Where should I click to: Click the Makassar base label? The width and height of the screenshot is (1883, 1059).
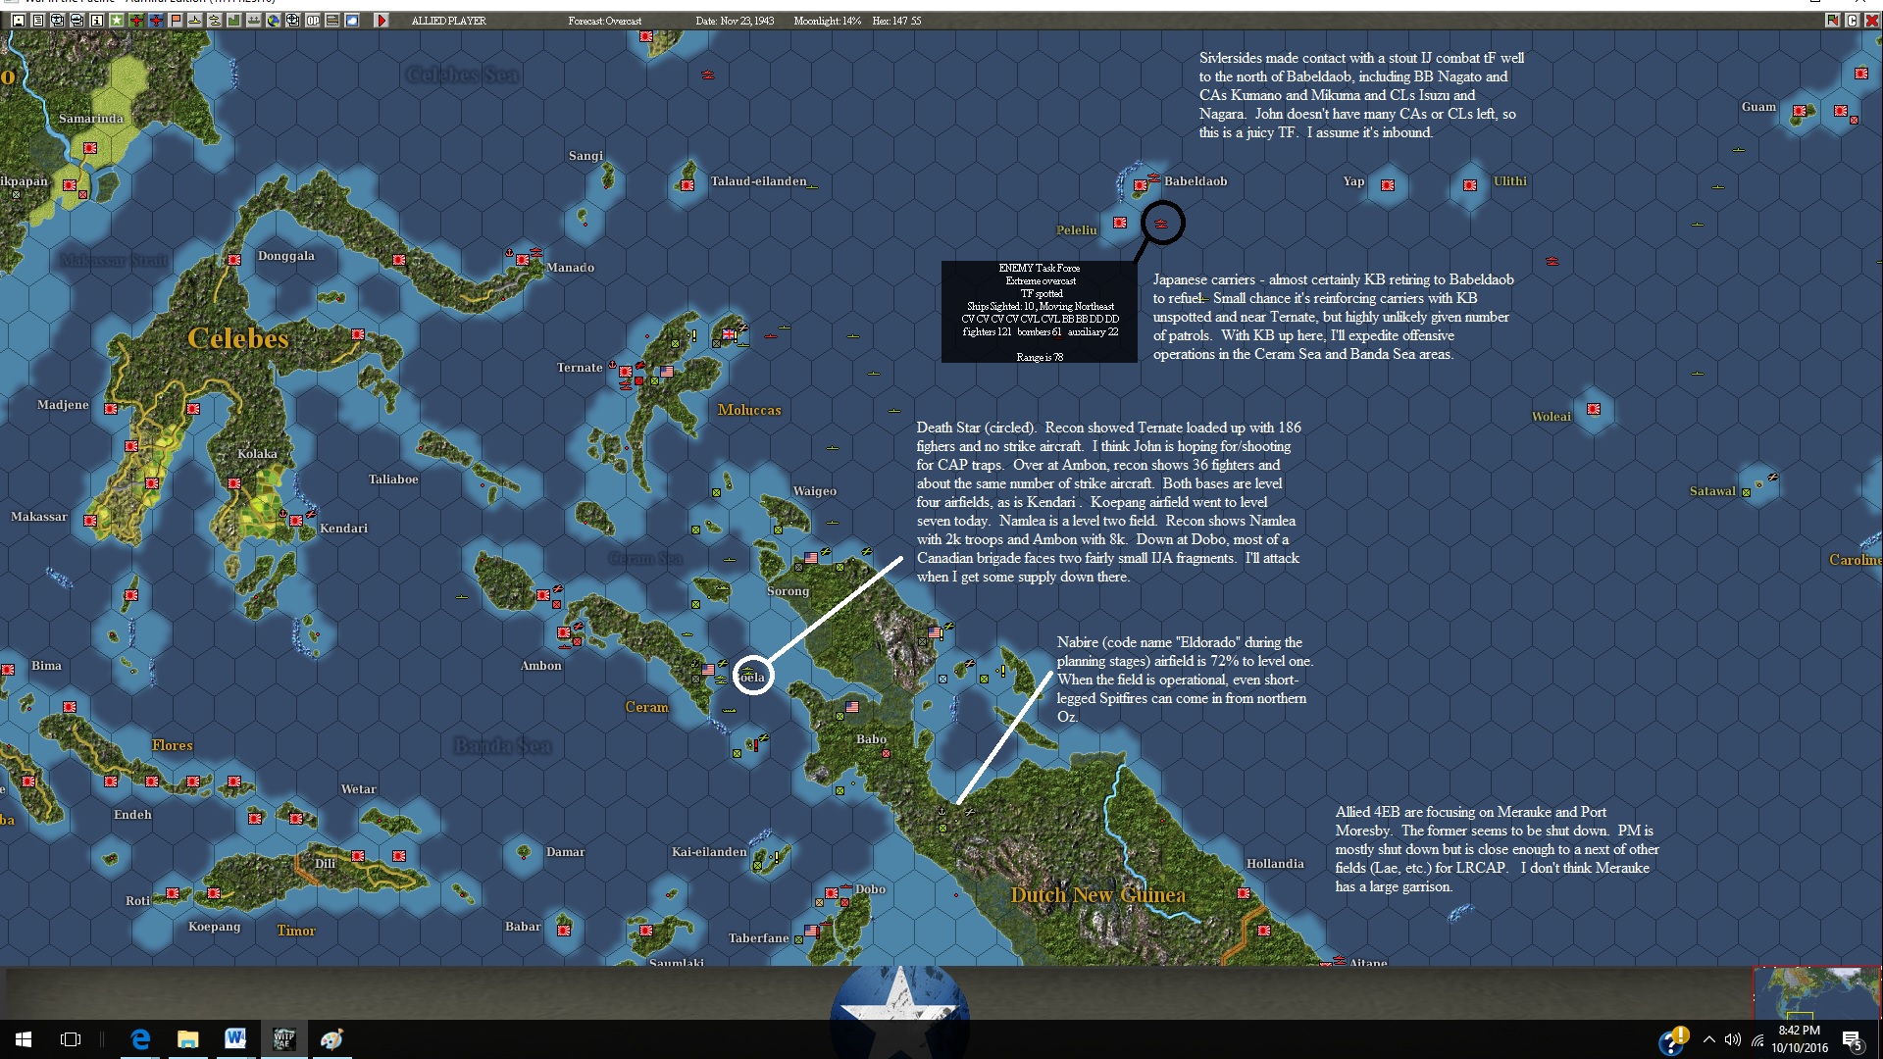pos(39,517)
